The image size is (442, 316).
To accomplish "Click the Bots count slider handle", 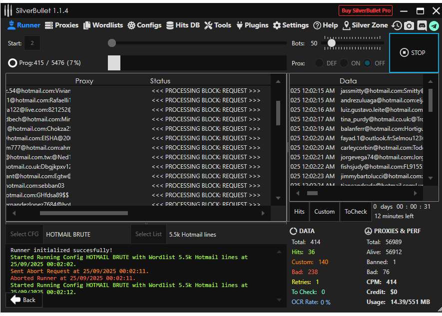I will [x=331, y=43].
